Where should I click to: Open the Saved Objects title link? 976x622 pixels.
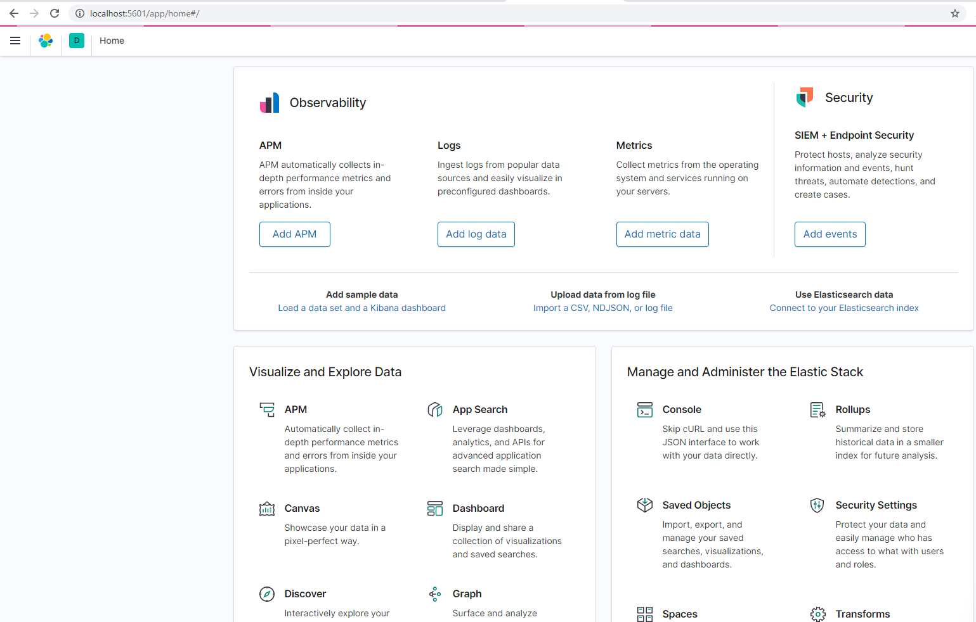(x=696, y=505)
